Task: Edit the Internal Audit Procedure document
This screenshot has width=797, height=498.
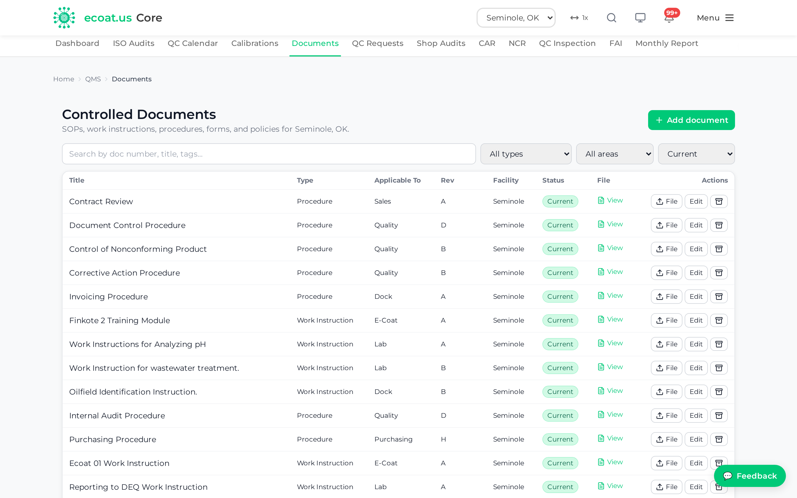Action: pyautogui.click(x=696, y=415)
